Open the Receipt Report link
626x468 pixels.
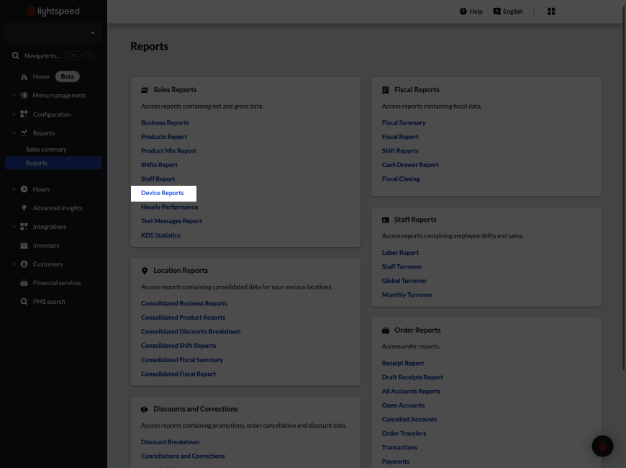tap(403, 364)
